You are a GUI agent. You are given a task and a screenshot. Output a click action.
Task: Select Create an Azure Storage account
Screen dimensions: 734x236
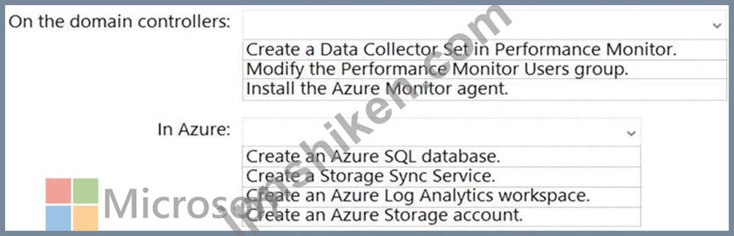coord(441,216)
